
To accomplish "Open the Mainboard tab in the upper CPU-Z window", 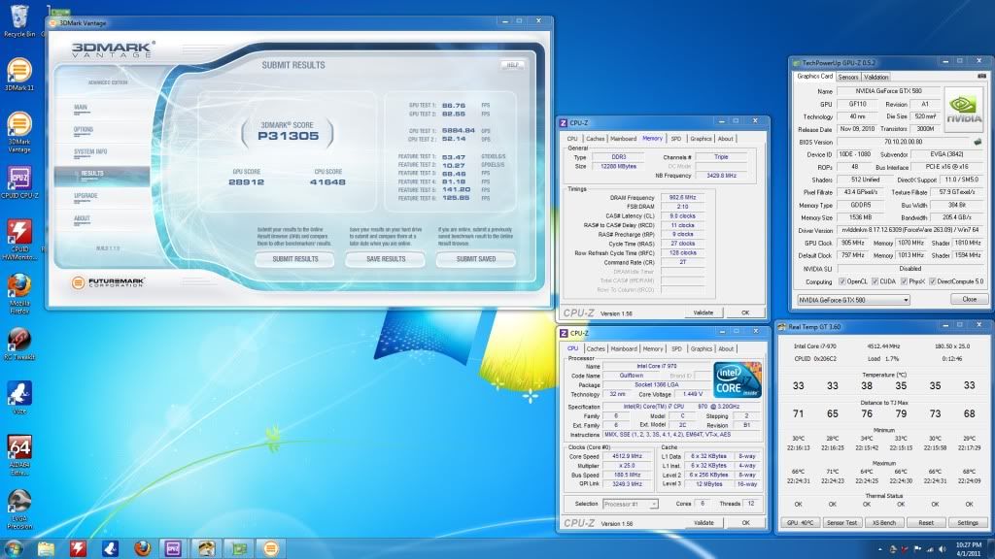I will click(x=623, y=139).
